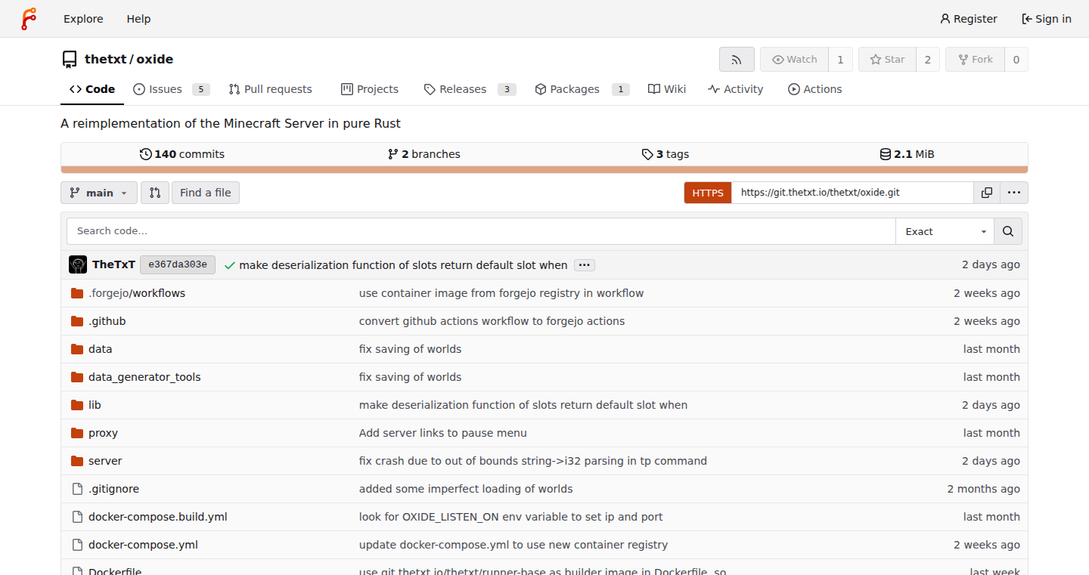Click the repository icon beside thetxt
This screenshot has width=1089, height=575.
70,60
